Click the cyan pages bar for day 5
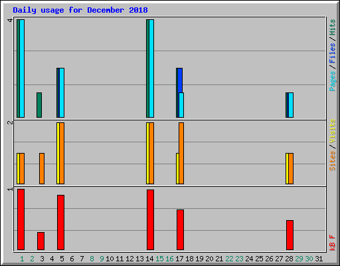340x266 pixels. [x=62, y=92]
